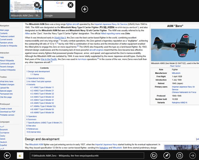Open a new tab with plus icon
The height and width of the screenshot is (160, 199).
coord(85,9)
